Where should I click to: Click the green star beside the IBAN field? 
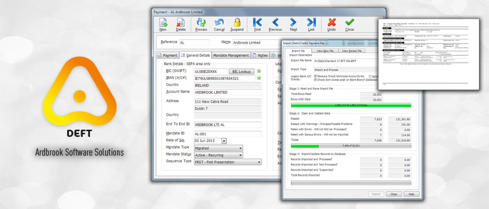tap(259, 78)
